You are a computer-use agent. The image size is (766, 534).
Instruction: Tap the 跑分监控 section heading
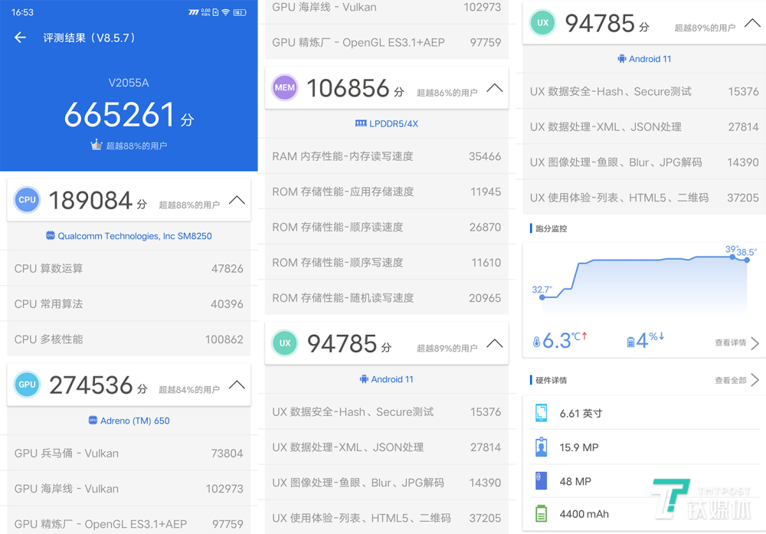(551, 228)
